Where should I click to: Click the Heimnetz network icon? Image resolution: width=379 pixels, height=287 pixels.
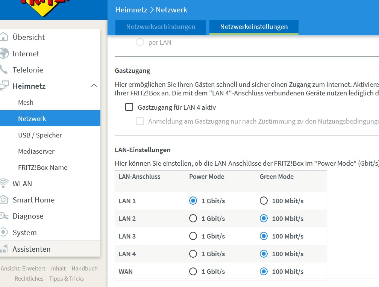pyautogui.click(x=5, y=86)
